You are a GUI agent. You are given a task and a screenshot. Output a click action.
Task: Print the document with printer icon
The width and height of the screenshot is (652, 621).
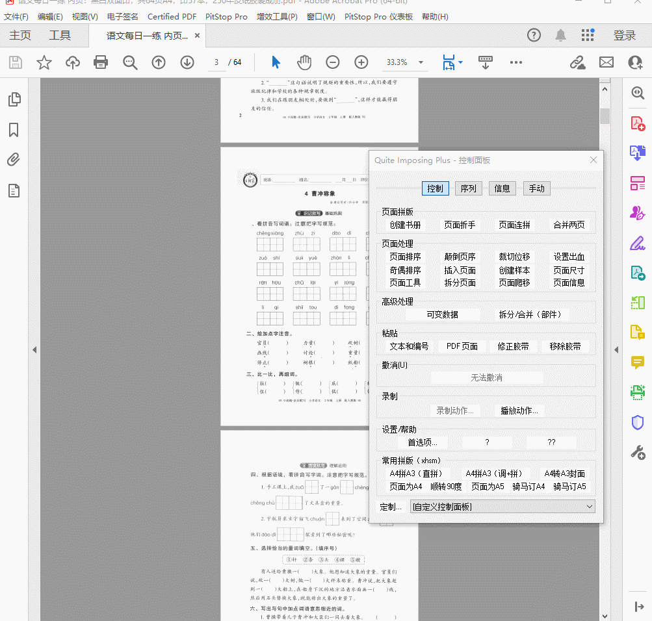point(101,62)
